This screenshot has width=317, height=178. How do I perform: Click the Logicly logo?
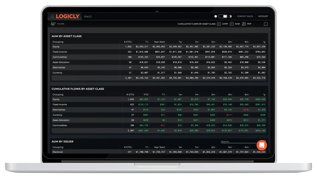pyautogui.click(x=68, y=16)
